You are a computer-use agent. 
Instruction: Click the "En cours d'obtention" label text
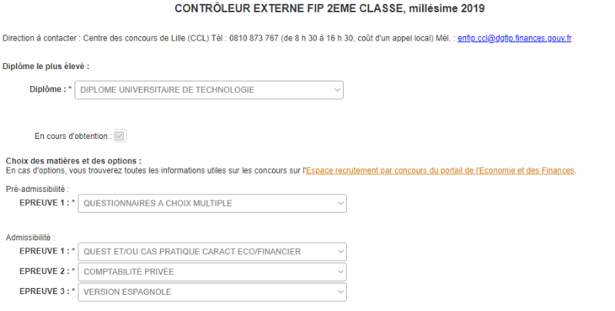coord(72,136)
